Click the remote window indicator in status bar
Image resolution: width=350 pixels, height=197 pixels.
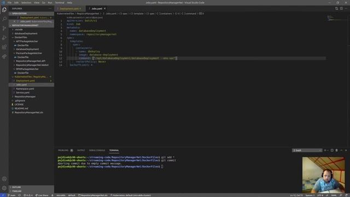coord(3,195)
